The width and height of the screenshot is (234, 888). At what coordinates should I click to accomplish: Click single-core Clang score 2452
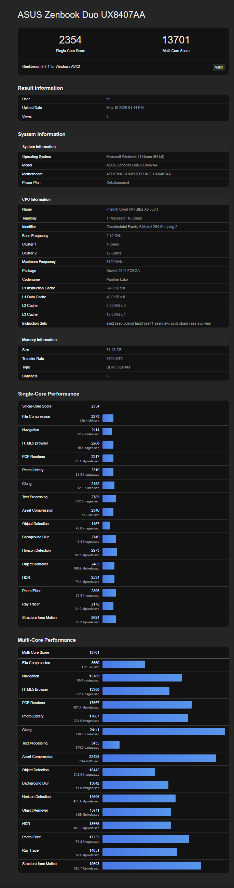[x=95, y=484]
